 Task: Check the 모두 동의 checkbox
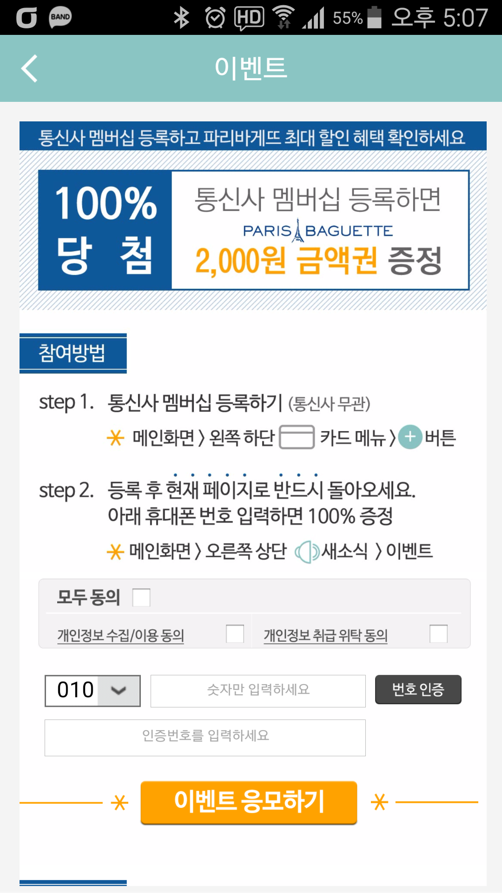point(141,597)
